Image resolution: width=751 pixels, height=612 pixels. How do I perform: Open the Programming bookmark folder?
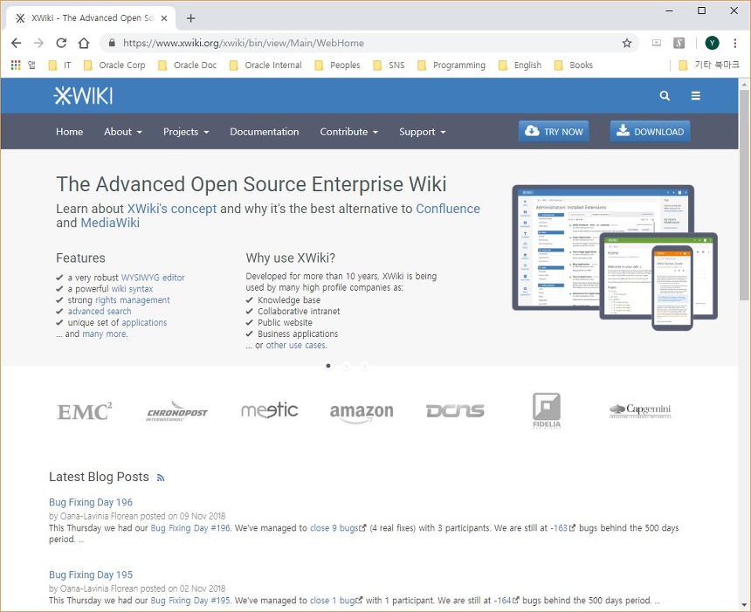(451, 65)
